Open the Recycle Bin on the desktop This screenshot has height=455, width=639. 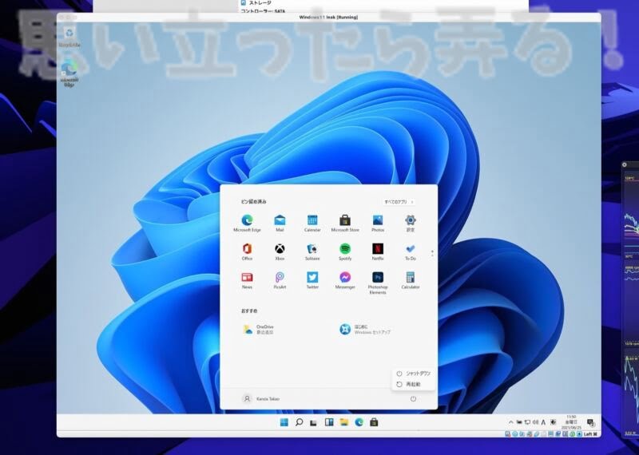click(69, 37)
